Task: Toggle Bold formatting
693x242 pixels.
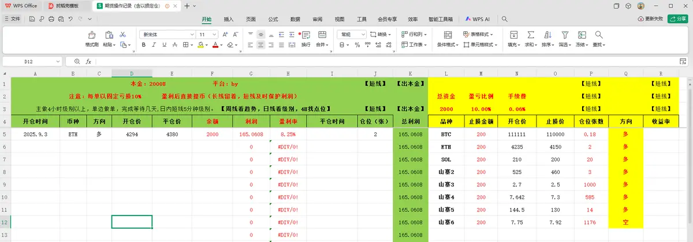Action: [x=143, y=44]
